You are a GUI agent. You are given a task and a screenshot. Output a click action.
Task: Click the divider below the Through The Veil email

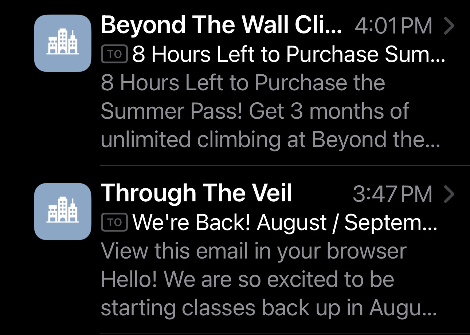coord(284,334)
